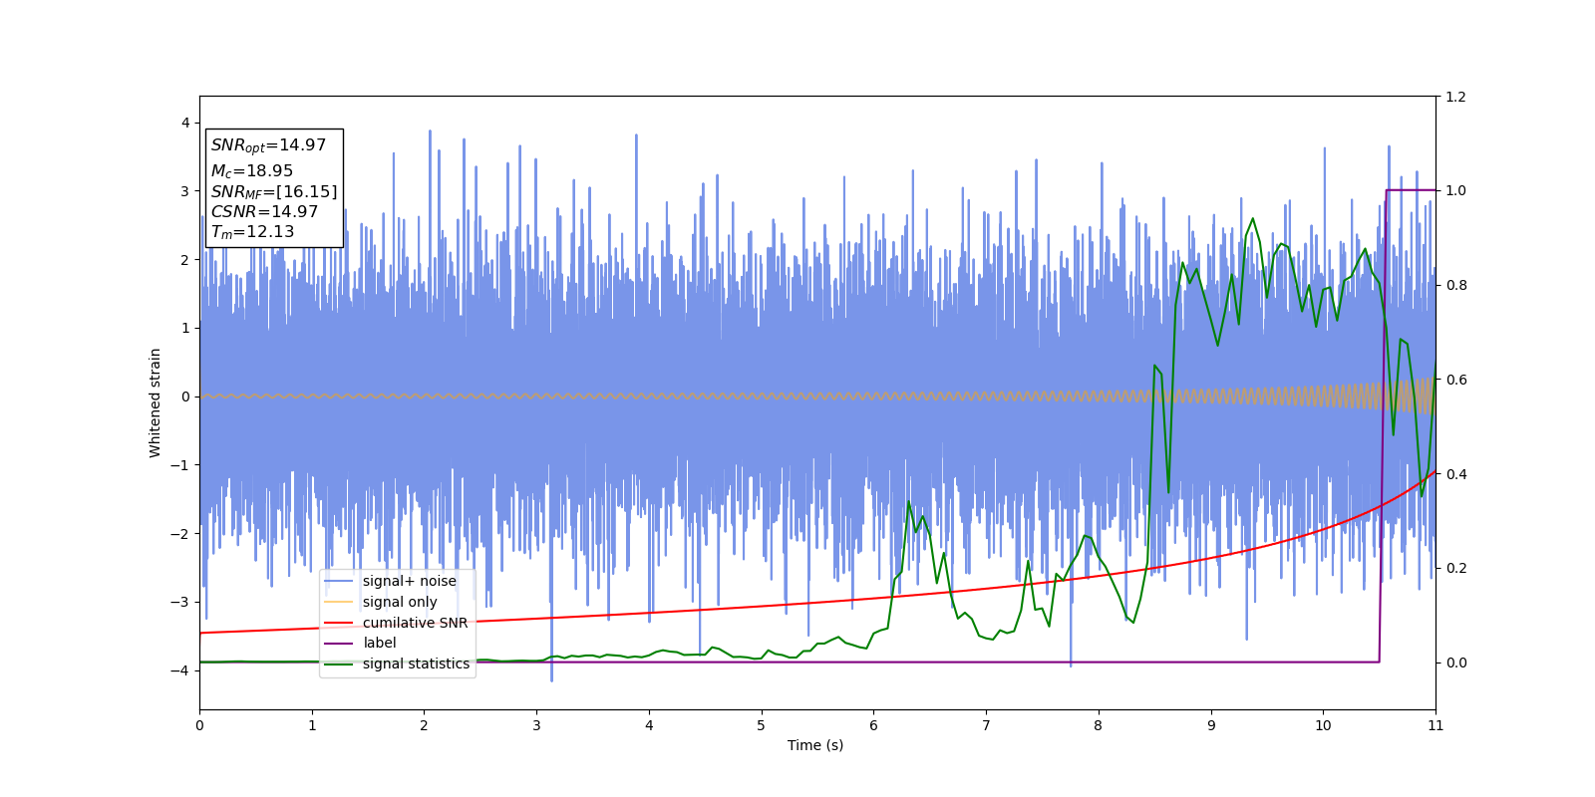Image resolution: width=1595 pixels, height=797 pixels.
Task: Click the right-axis tick label 0.6
Action: click(1455, 380)
